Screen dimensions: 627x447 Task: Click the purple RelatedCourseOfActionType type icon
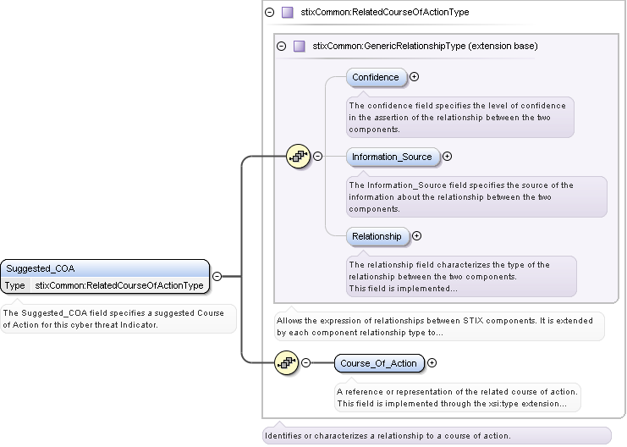[x=288, y=13]
